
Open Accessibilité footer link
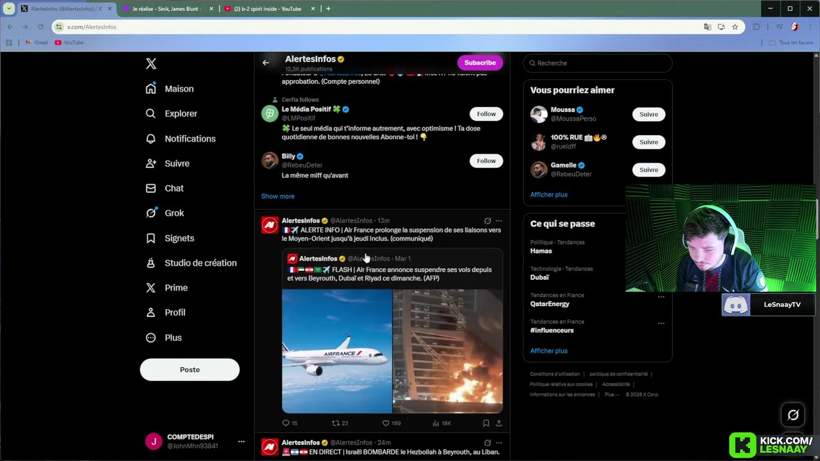(x=616, y=384)
